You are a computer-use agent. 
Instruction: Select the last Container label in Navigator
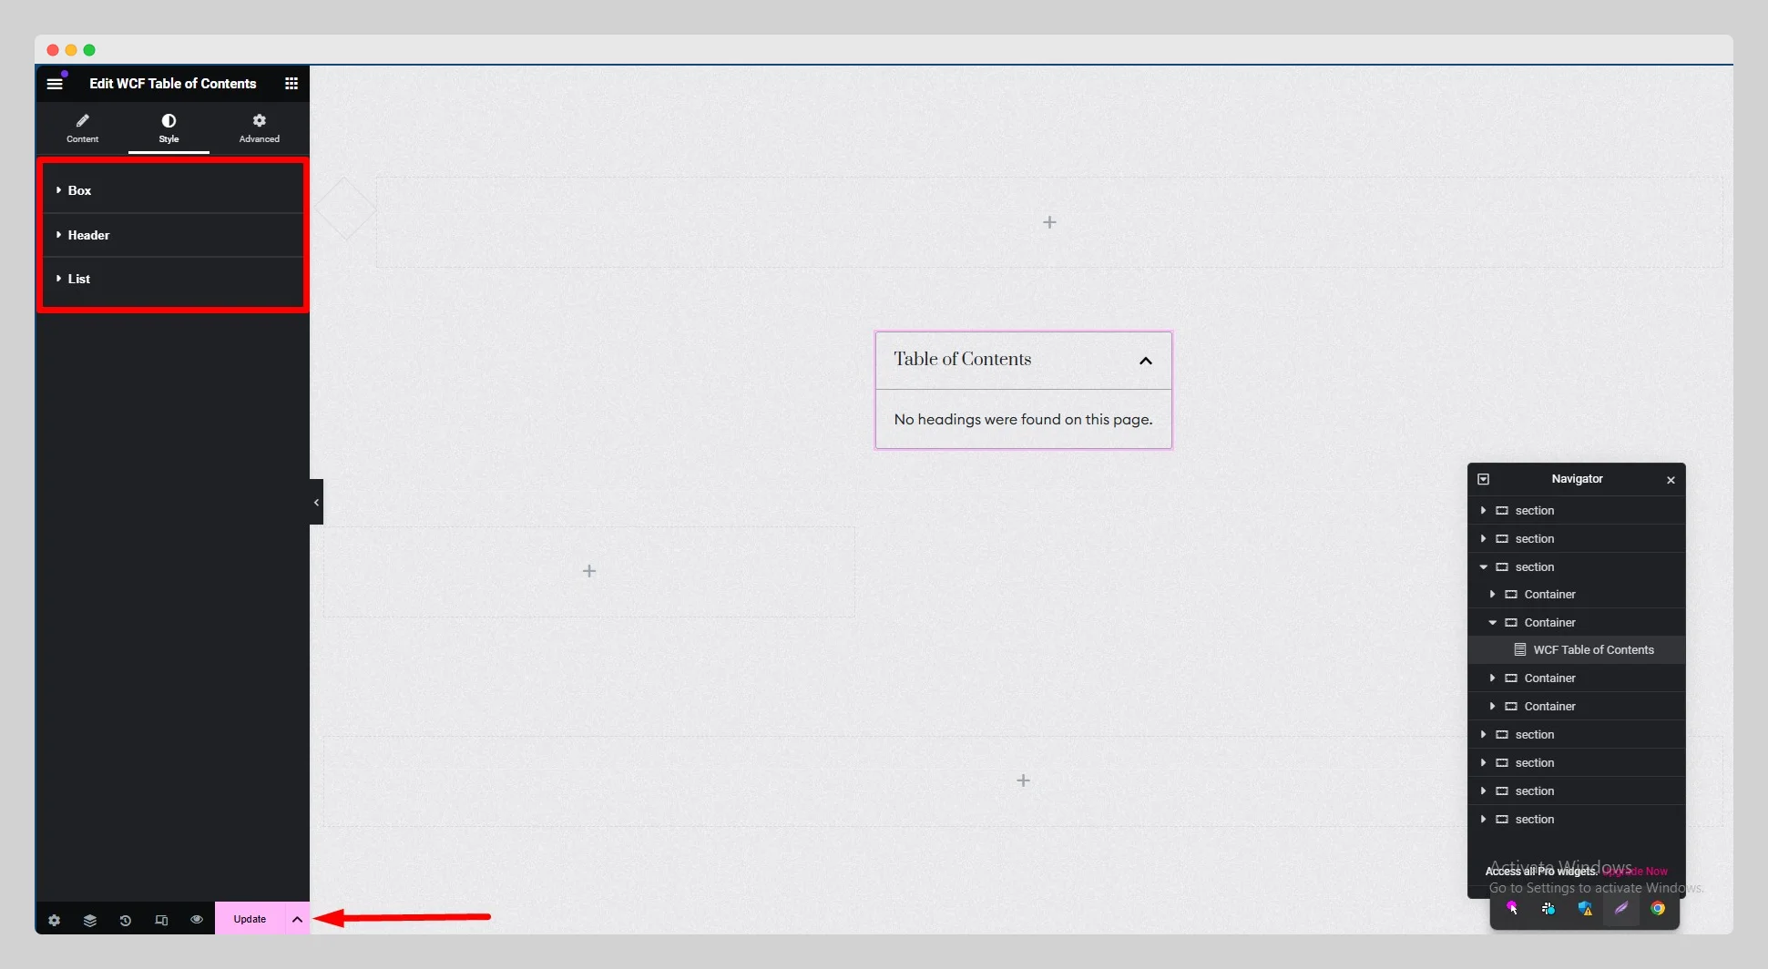pos(1549,707)
